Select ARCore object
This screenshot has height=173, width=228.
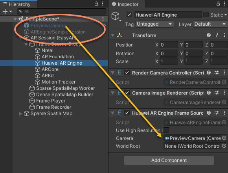point(50,69)
